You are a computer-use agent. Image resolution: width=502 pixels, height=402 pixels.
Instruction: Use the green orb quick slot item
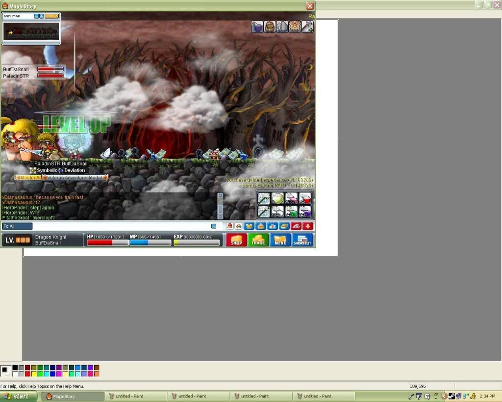277,198
